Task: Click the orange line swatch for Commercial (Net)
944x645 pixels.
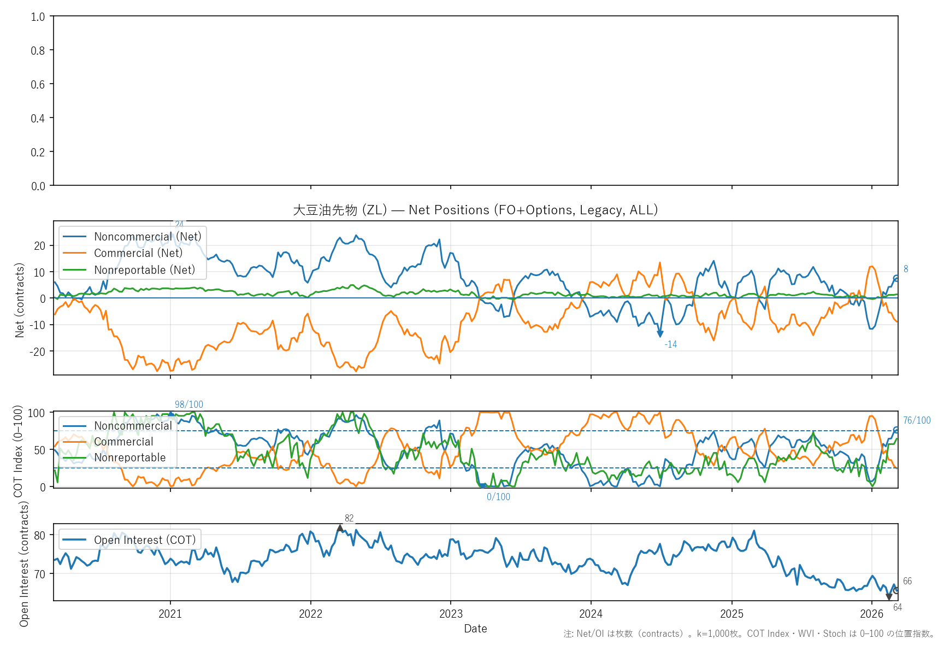Action: tap(75, 253)
